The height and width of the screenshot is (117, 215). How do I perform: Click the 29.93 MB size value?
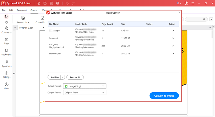(125, 46)
